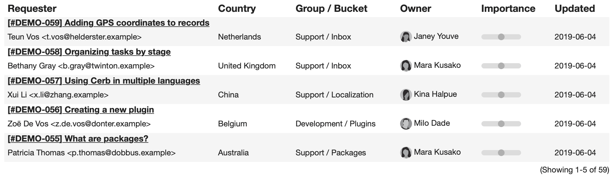Open ticket DEMO-058 Organizing tasks by stage
The height and width of the screenshot is (183, 615).
coord(89,52)
